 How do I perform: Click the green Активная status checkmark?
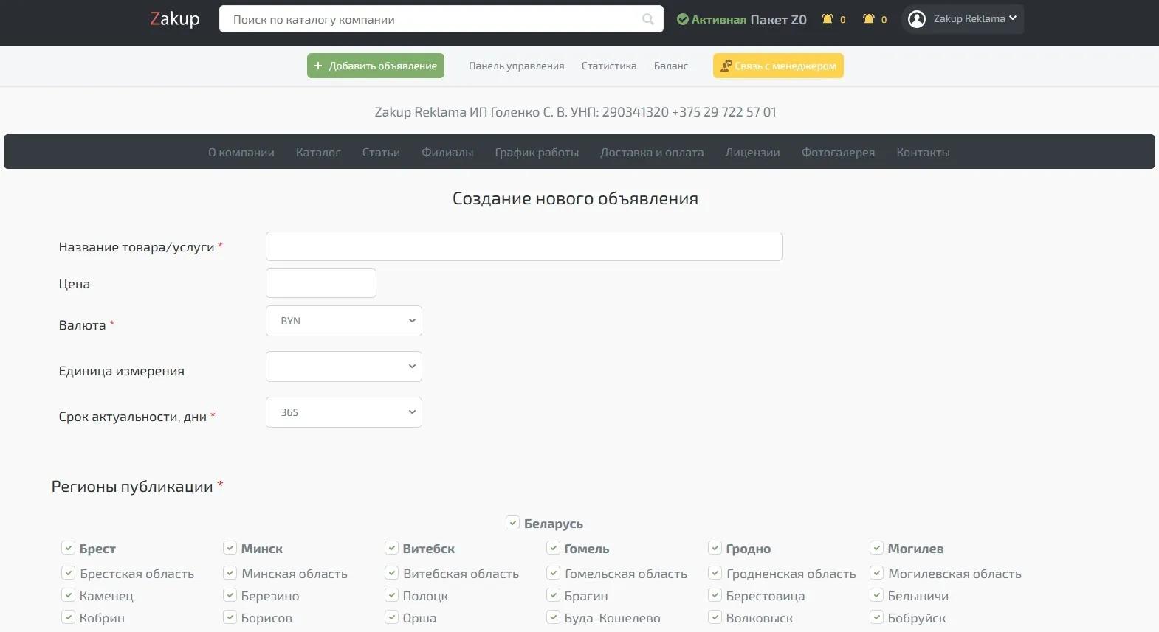click(x=683, y=19)
